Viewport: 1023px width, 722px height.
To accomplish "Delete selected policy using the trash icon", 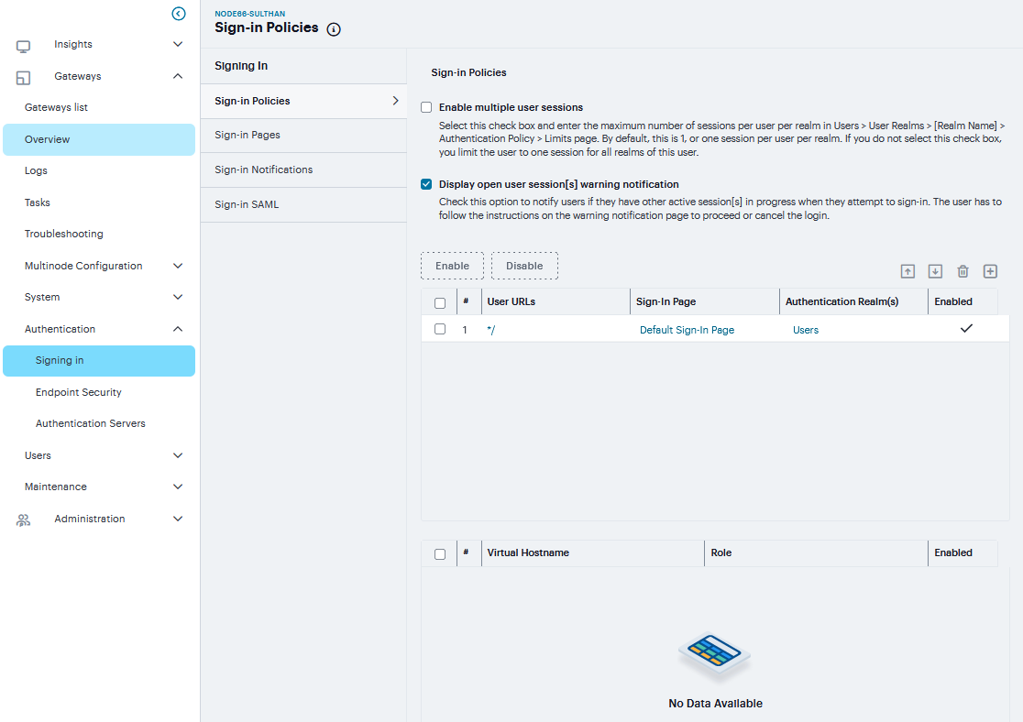I will click(x=962, y=271).
